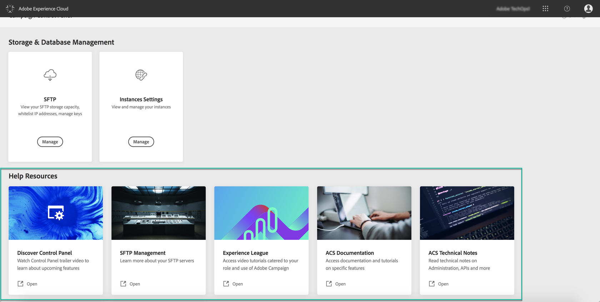Click the Adobe Experience Cloud title text
The width and height of the screenshot is (600, 302).
44,9
